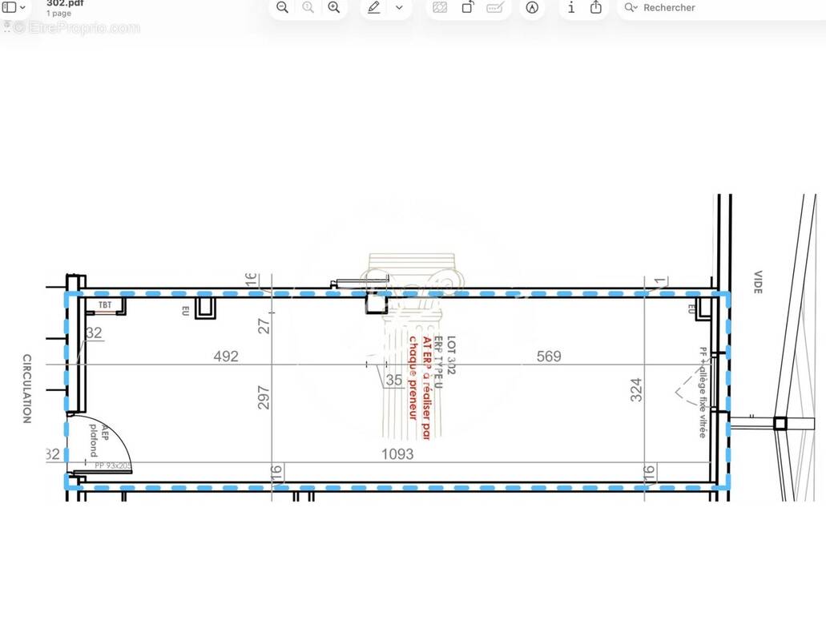Zoom in on the floor plan
This screenshot has width=826, height=641.
(x=334, y=7)
